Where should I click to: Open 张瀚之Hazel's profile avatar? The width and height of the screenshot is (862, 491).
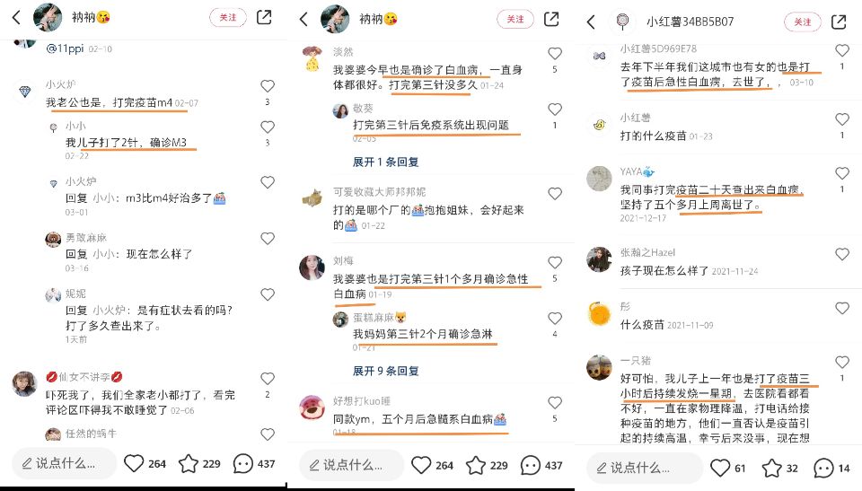(x=599, y=259)
